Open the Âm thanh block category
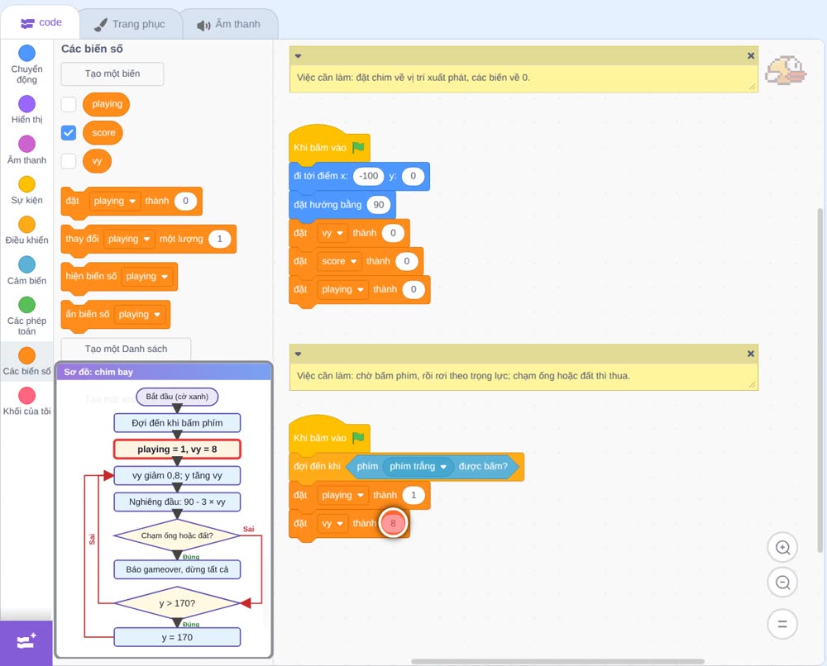 click(27, 144)
